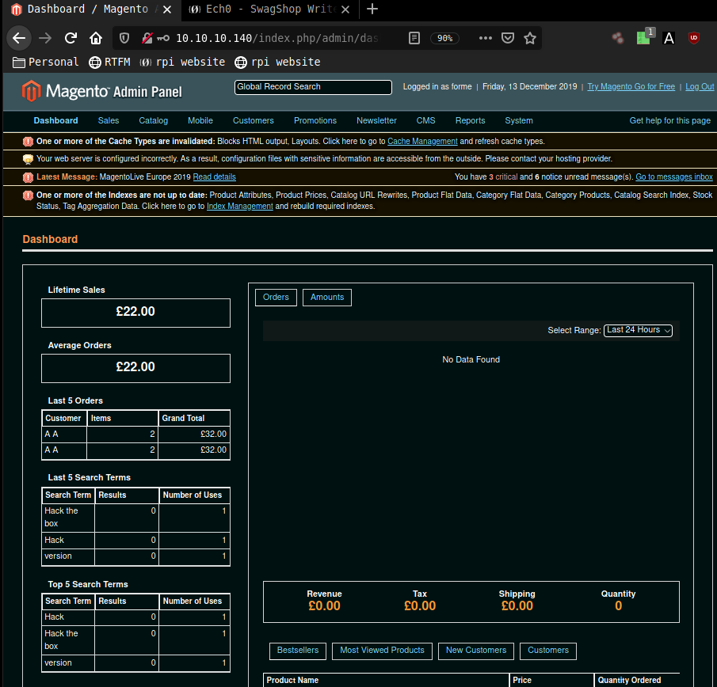Switch to the Orders chart tab
The image size is (717, 687).
coord(276,298)
